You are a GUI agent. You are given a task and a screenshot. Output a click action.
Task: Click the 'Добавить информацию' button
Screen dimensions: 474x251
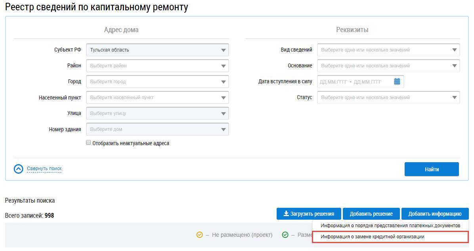point(435,214)
